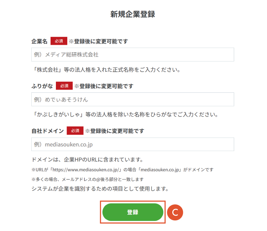Screen dimensions: 267x231
Task: Click the orange circled C marker
Action: tap(175, 212)
